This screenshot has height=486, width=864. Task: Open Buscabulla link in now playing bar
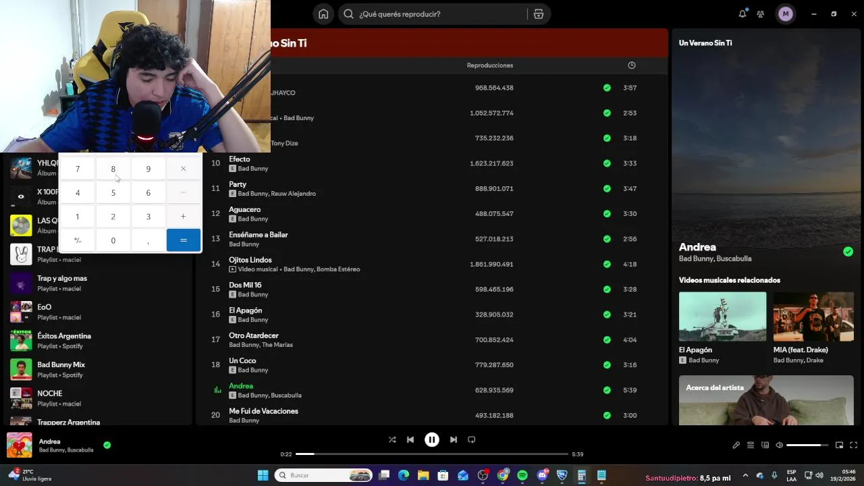coord(80,450)
